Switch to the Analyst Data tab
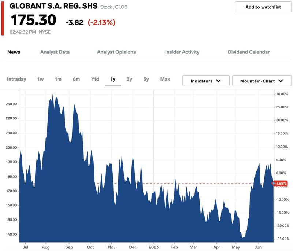The image size is (293, 251). (x=55, y=52)
